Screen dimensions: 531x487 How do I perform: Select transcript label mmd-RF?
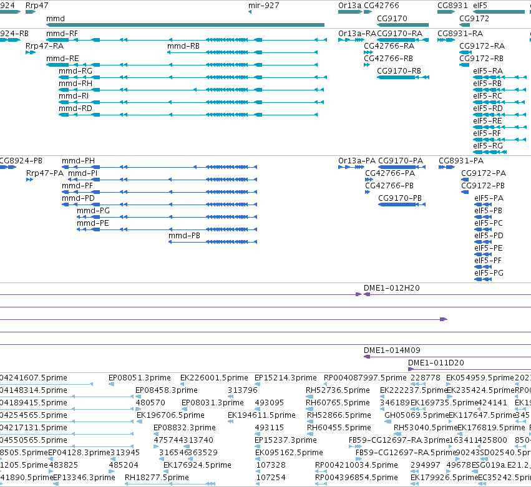click(x=62, y=34)
